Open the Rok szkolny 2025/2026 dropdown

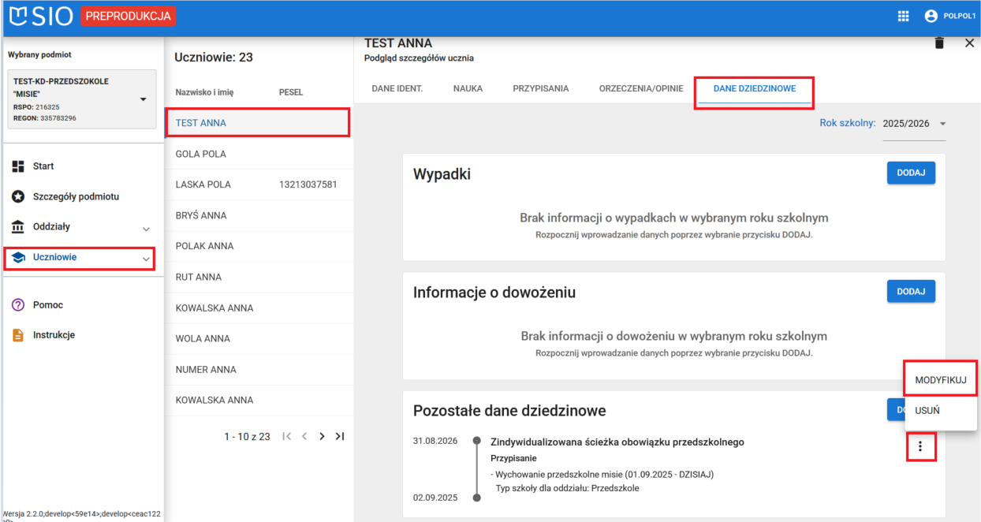(915, 124)
